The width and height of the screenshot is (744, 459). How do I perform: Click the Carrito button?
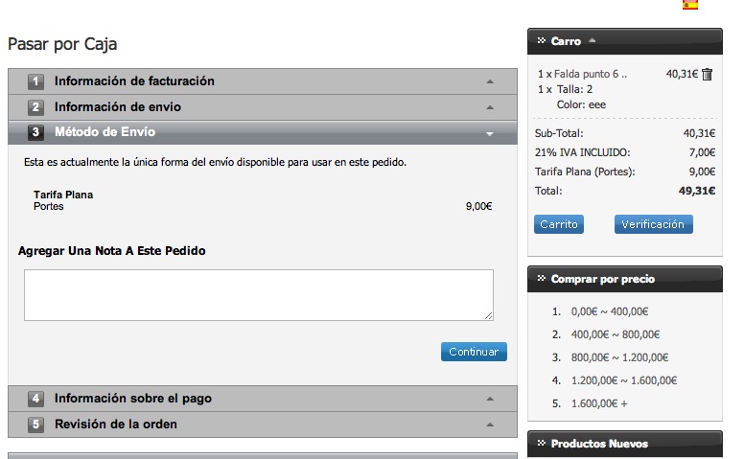(x=558, y=224)
